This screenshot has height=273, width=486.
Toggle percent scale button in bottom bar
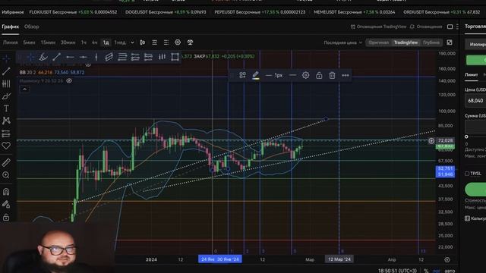(426, 271)
